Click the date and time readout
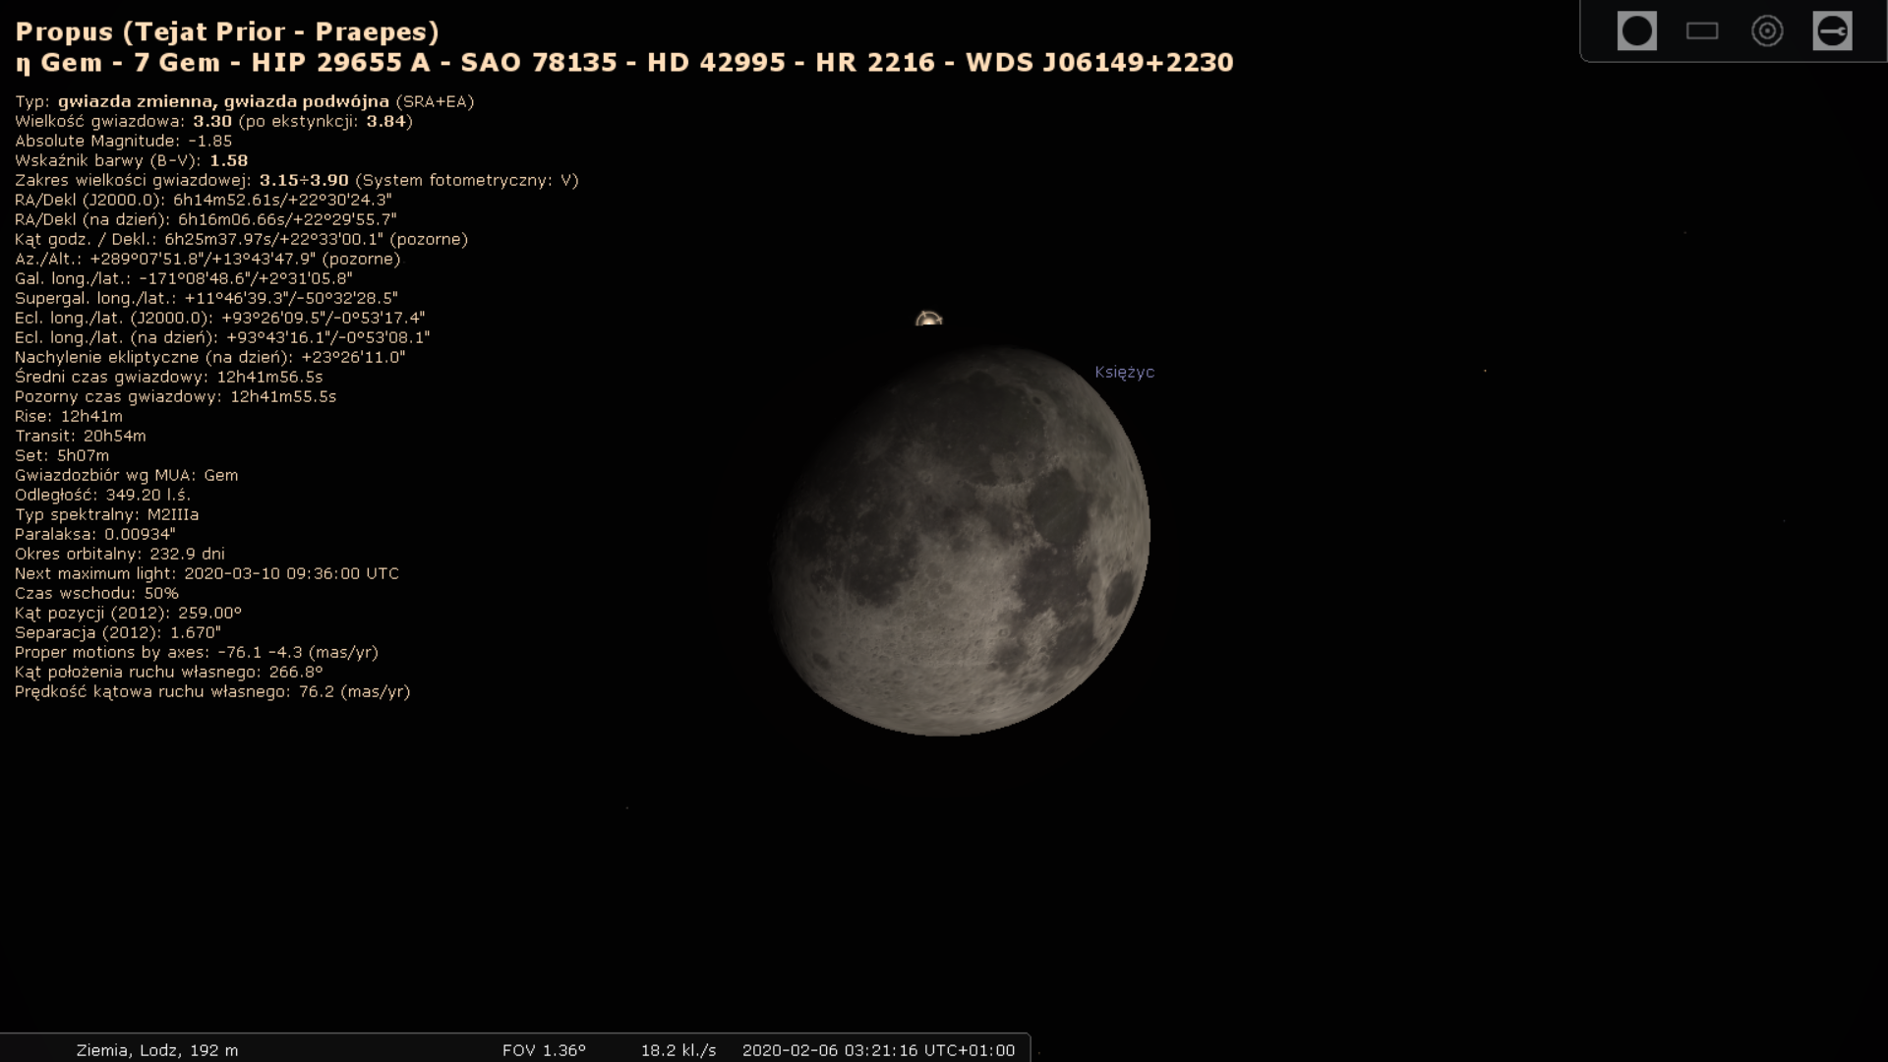Screen dimensions: 1888x1062 [877, 1050]
